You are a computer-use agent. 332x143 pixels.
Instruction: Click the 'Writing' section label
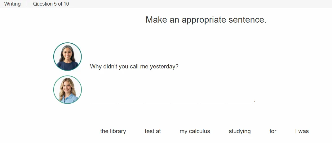click(12, 4)
